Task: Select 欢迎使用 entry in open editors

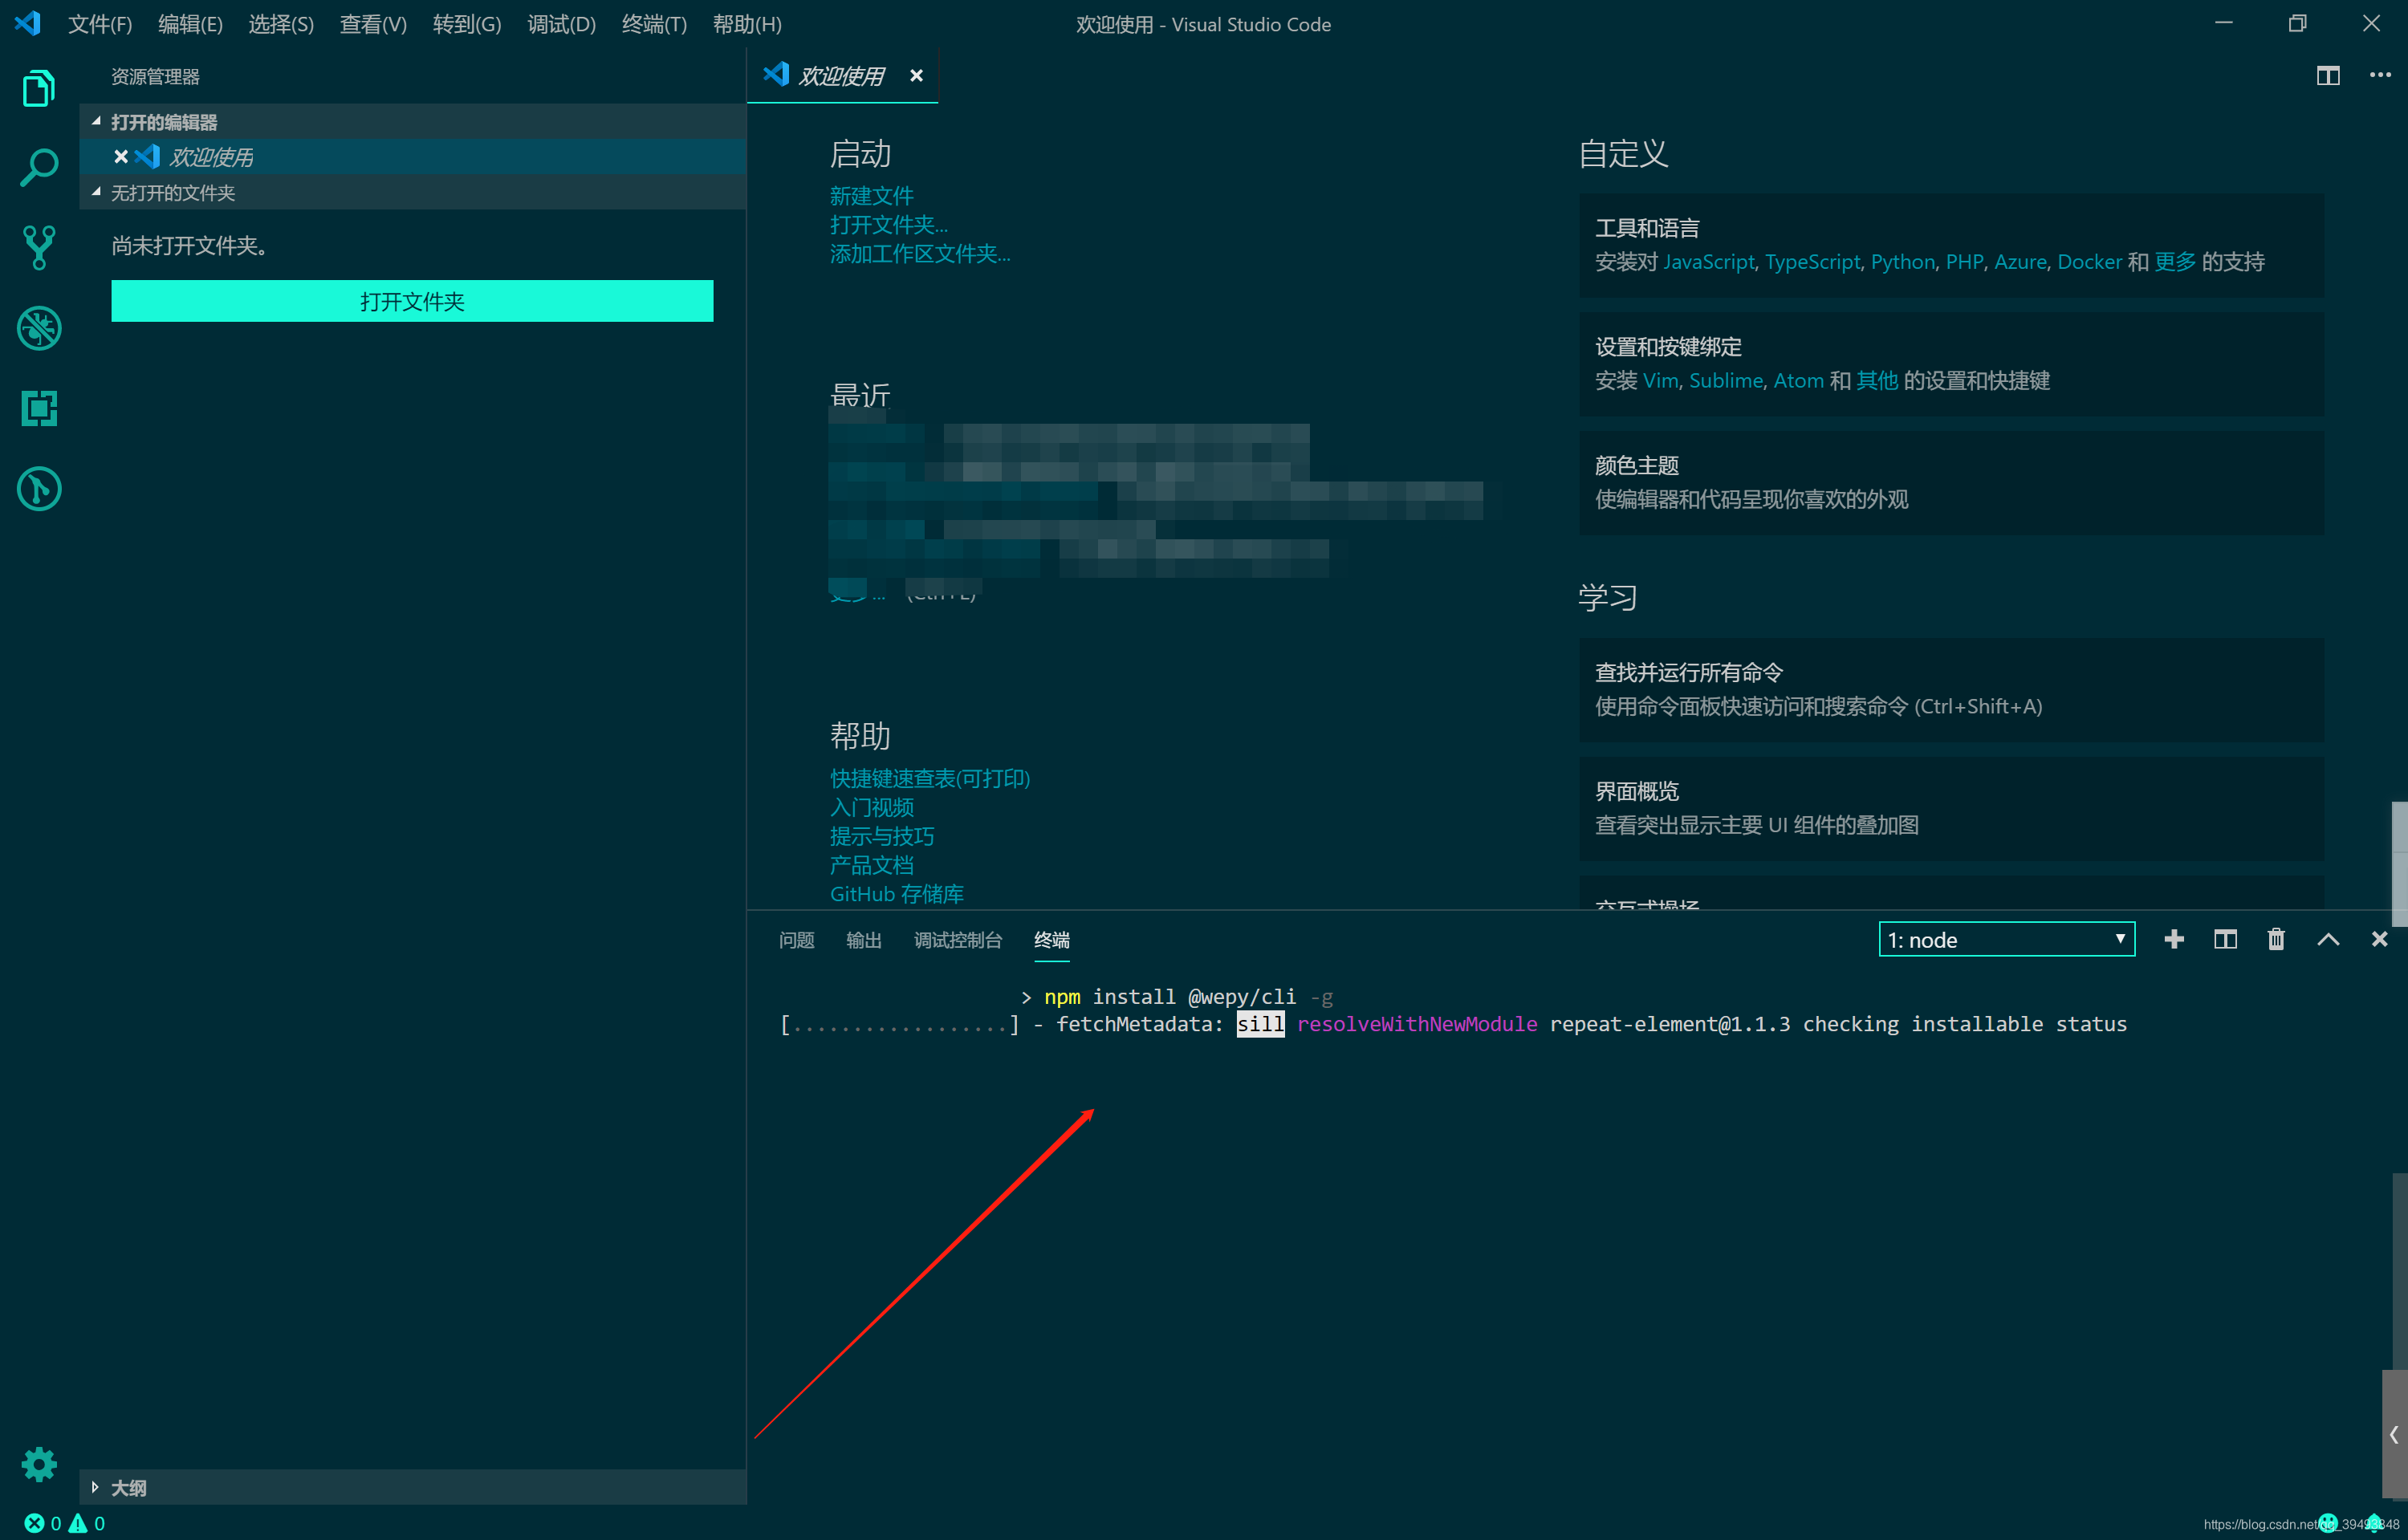Action: click(412, 157)
